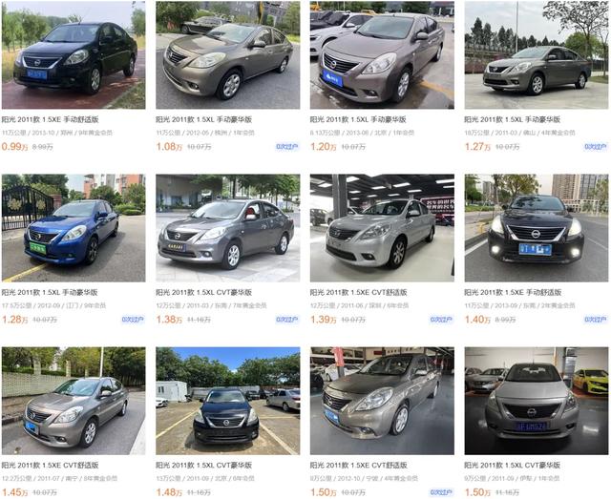The width and height of the screenshot is (611, 499).
Task: Open the photo with a yellow car in background
Action: coord(537,401)
